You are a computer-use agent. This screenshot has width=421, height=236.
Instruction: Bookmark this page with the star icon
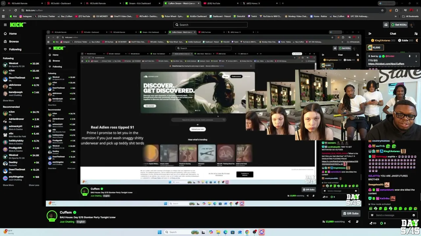coord(382,10)
